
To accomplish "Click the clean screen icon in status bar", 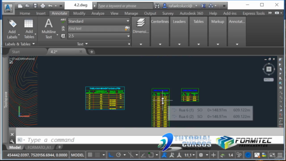I will pos(272,155).
